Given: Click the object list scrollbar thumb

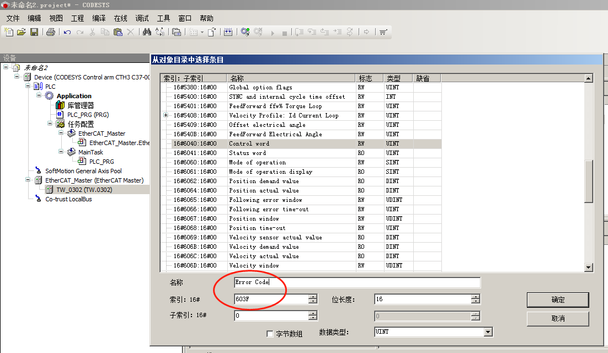Looking at the screenshot, I should tap(589, 181).
